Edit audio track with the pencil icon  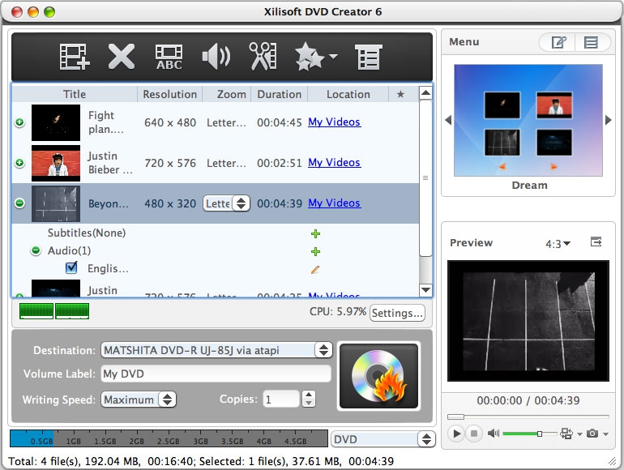tap(315, 269)
